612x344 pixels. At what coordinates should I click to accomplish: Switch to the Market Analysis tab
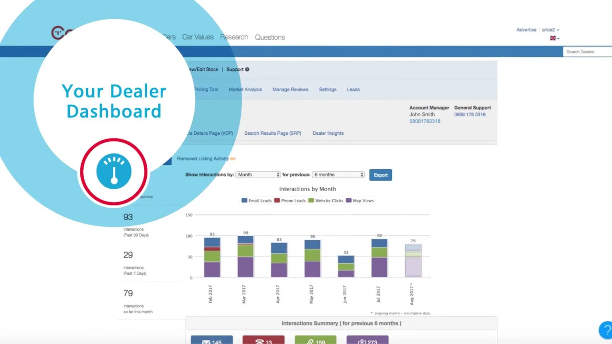pos(245,89)
